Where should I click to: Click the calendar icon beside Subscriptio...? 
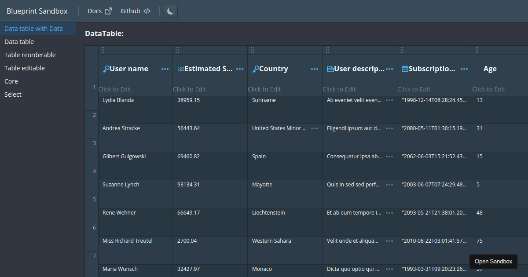pos(405,69)
